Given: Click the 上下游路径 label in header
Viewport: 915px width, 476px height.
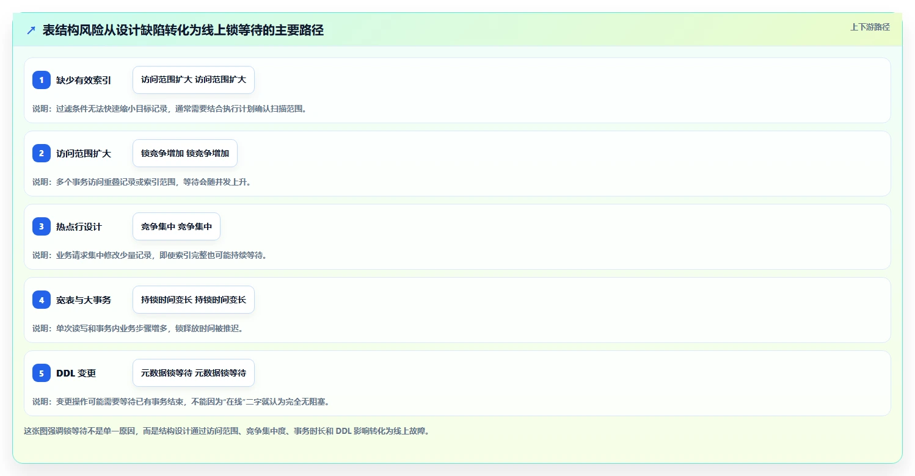Looking at the screenshot, I should click(870, 27).
